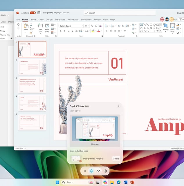Select slide 5 thumbnail

[32, 122]
